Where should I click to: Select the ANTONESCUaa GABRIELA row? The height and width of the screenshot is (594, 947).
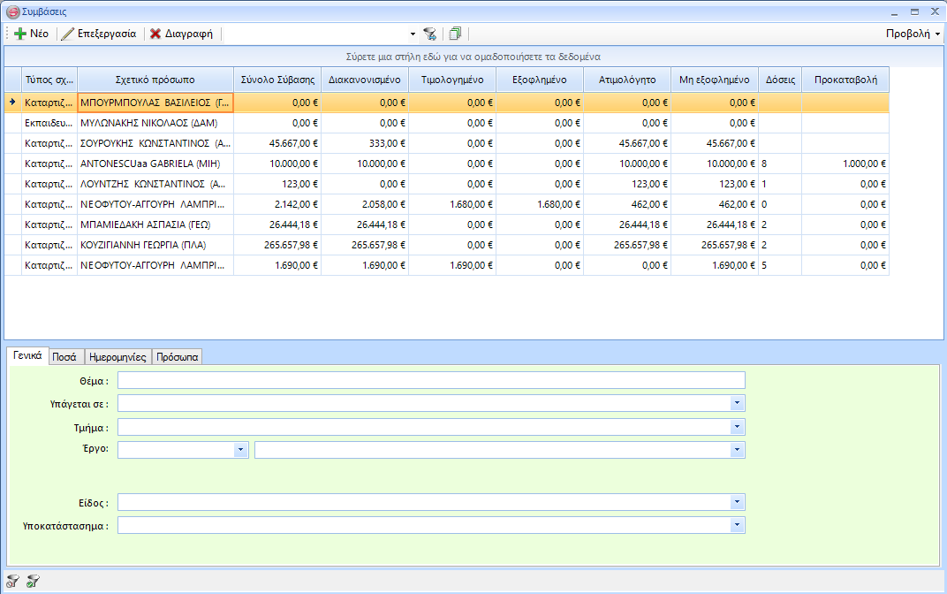pyautogui.click(x=155, y=164)
